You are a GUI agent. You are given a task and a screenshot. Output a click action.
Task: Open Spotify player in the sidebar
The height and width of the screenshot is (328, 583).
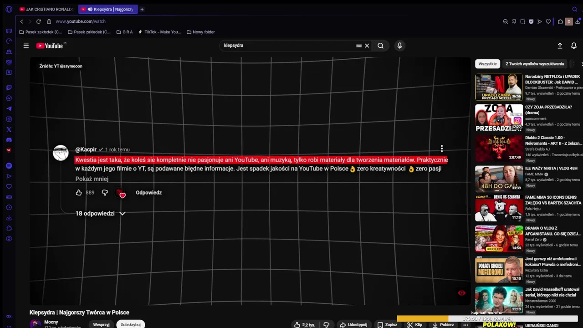click(x=9, y=166)
